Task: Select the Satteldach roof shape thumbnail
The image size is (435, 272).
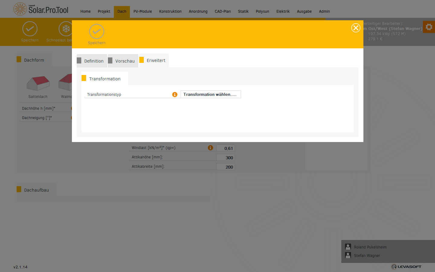Action: tap(38, 83)
